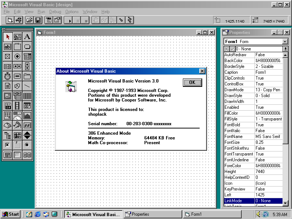Viewport: 292px width, 219px height.
Task: Click the Open Project folder icon
Action: pos(30,20)
